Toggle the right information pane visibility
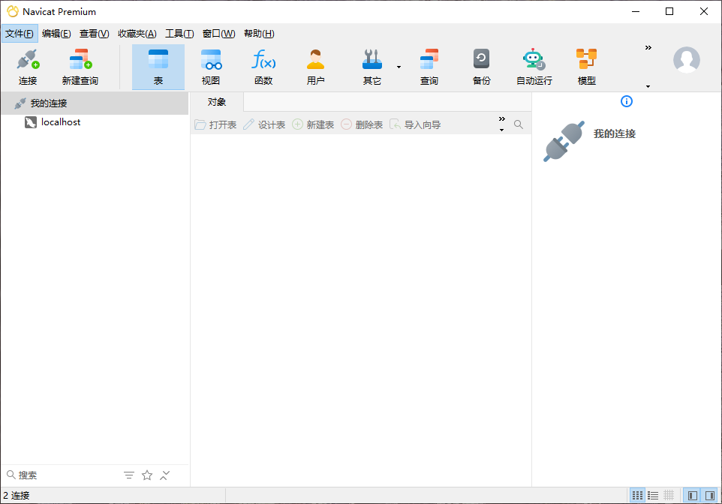This screenshot has width=722, height=504. point(710,495)
